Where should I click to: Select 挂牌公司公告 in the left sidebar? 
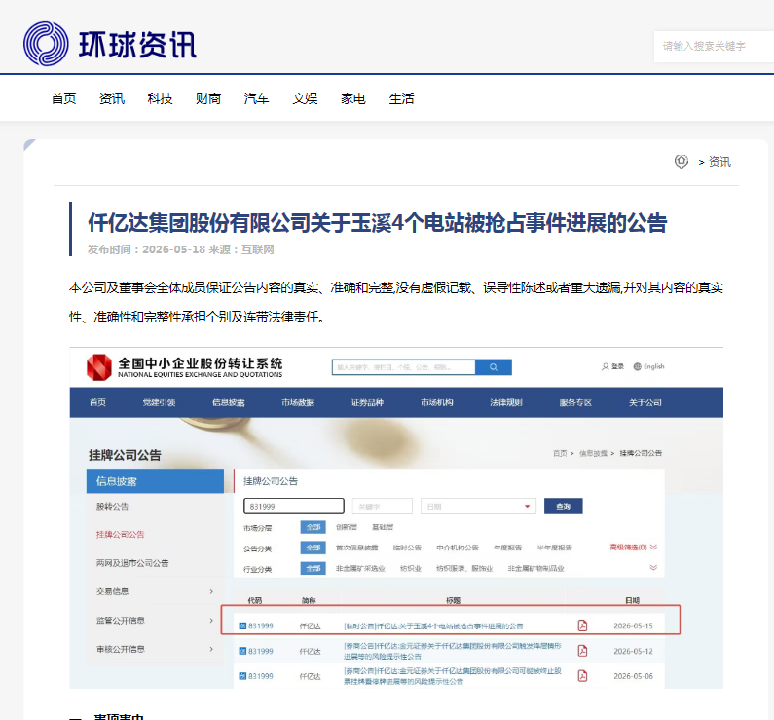[x=120, y=534]
